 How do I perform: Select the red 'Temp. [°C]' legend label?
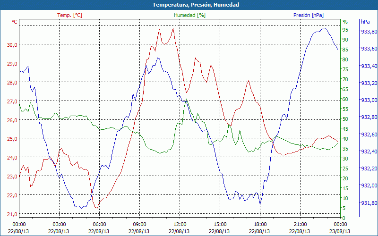click(x=69, y=15)
